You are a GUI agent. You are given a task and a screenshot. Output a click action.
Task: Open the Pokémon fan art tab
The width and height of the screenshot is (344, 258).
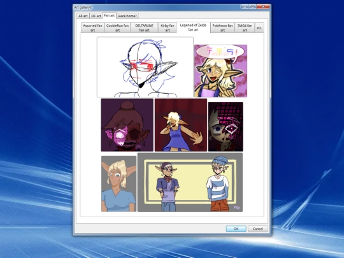[x=222, y=28]
